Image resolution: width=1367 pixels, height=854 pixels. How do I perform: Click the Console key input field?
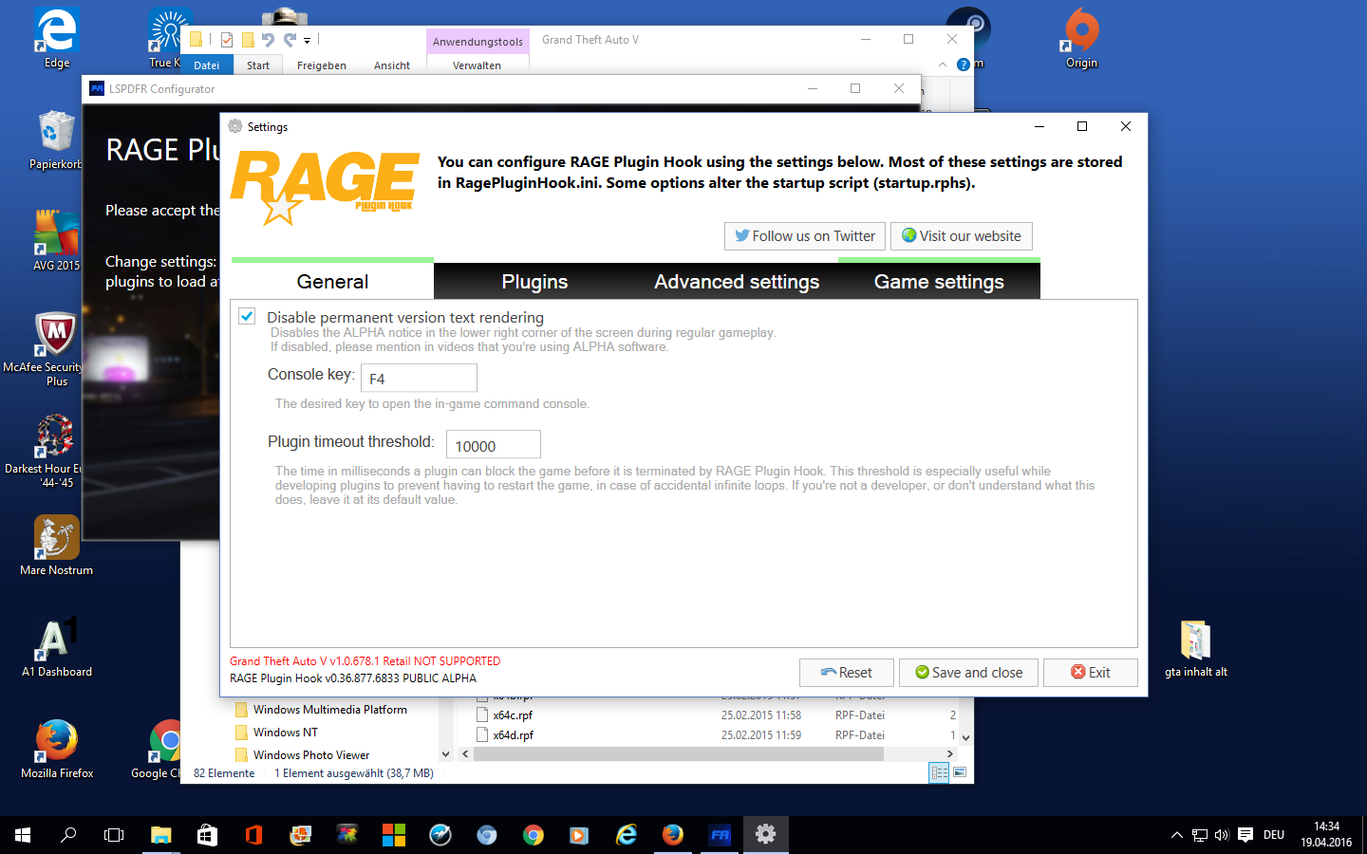pyautogui.click(x=419, y=378)
